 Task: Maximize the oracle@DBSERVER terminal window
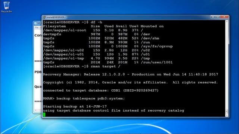tap(218, 17)
